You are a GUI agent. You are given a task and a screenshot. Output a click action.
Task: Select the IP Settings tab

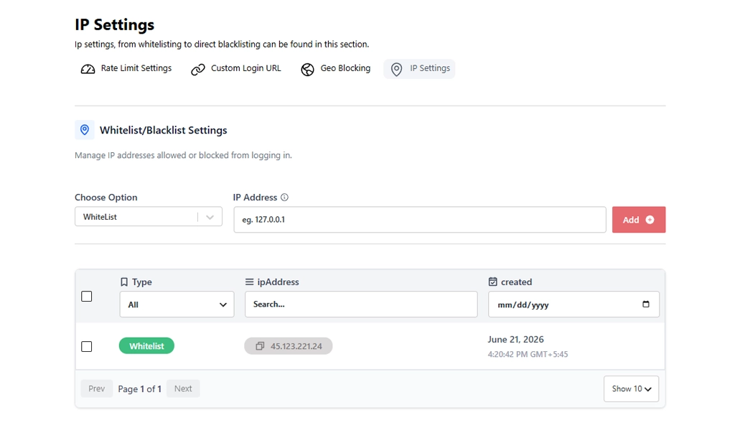(419, 68)
